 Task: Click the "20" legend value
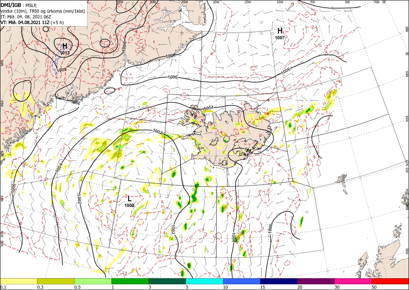point(300,287)
